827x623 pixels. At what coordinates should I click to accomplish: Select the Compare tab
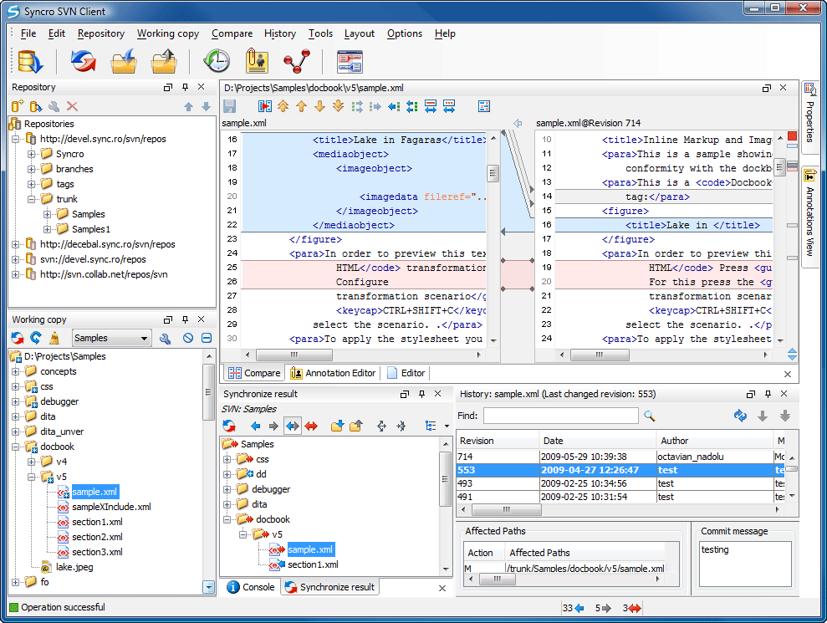pyautogui.click(x=255, y=373)
